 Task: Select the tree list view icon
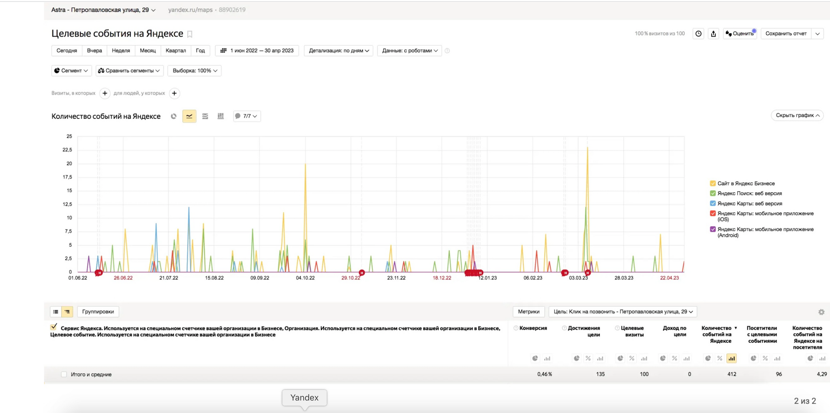click(67, 312)
